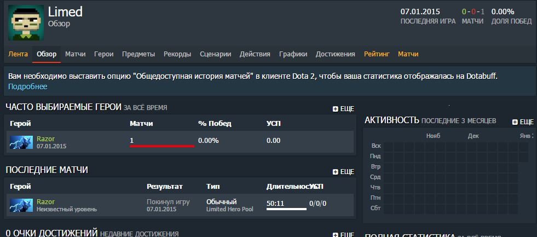Click the Сбт weekday label
Image resolution: width=537 pixels, height=237 pixels.
[376, 208]
